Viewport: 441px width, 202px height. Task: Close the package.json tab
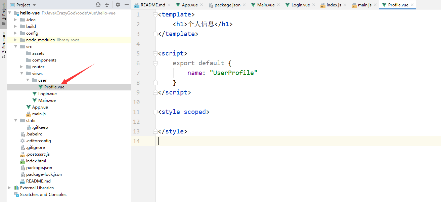(x=244, y=5)
